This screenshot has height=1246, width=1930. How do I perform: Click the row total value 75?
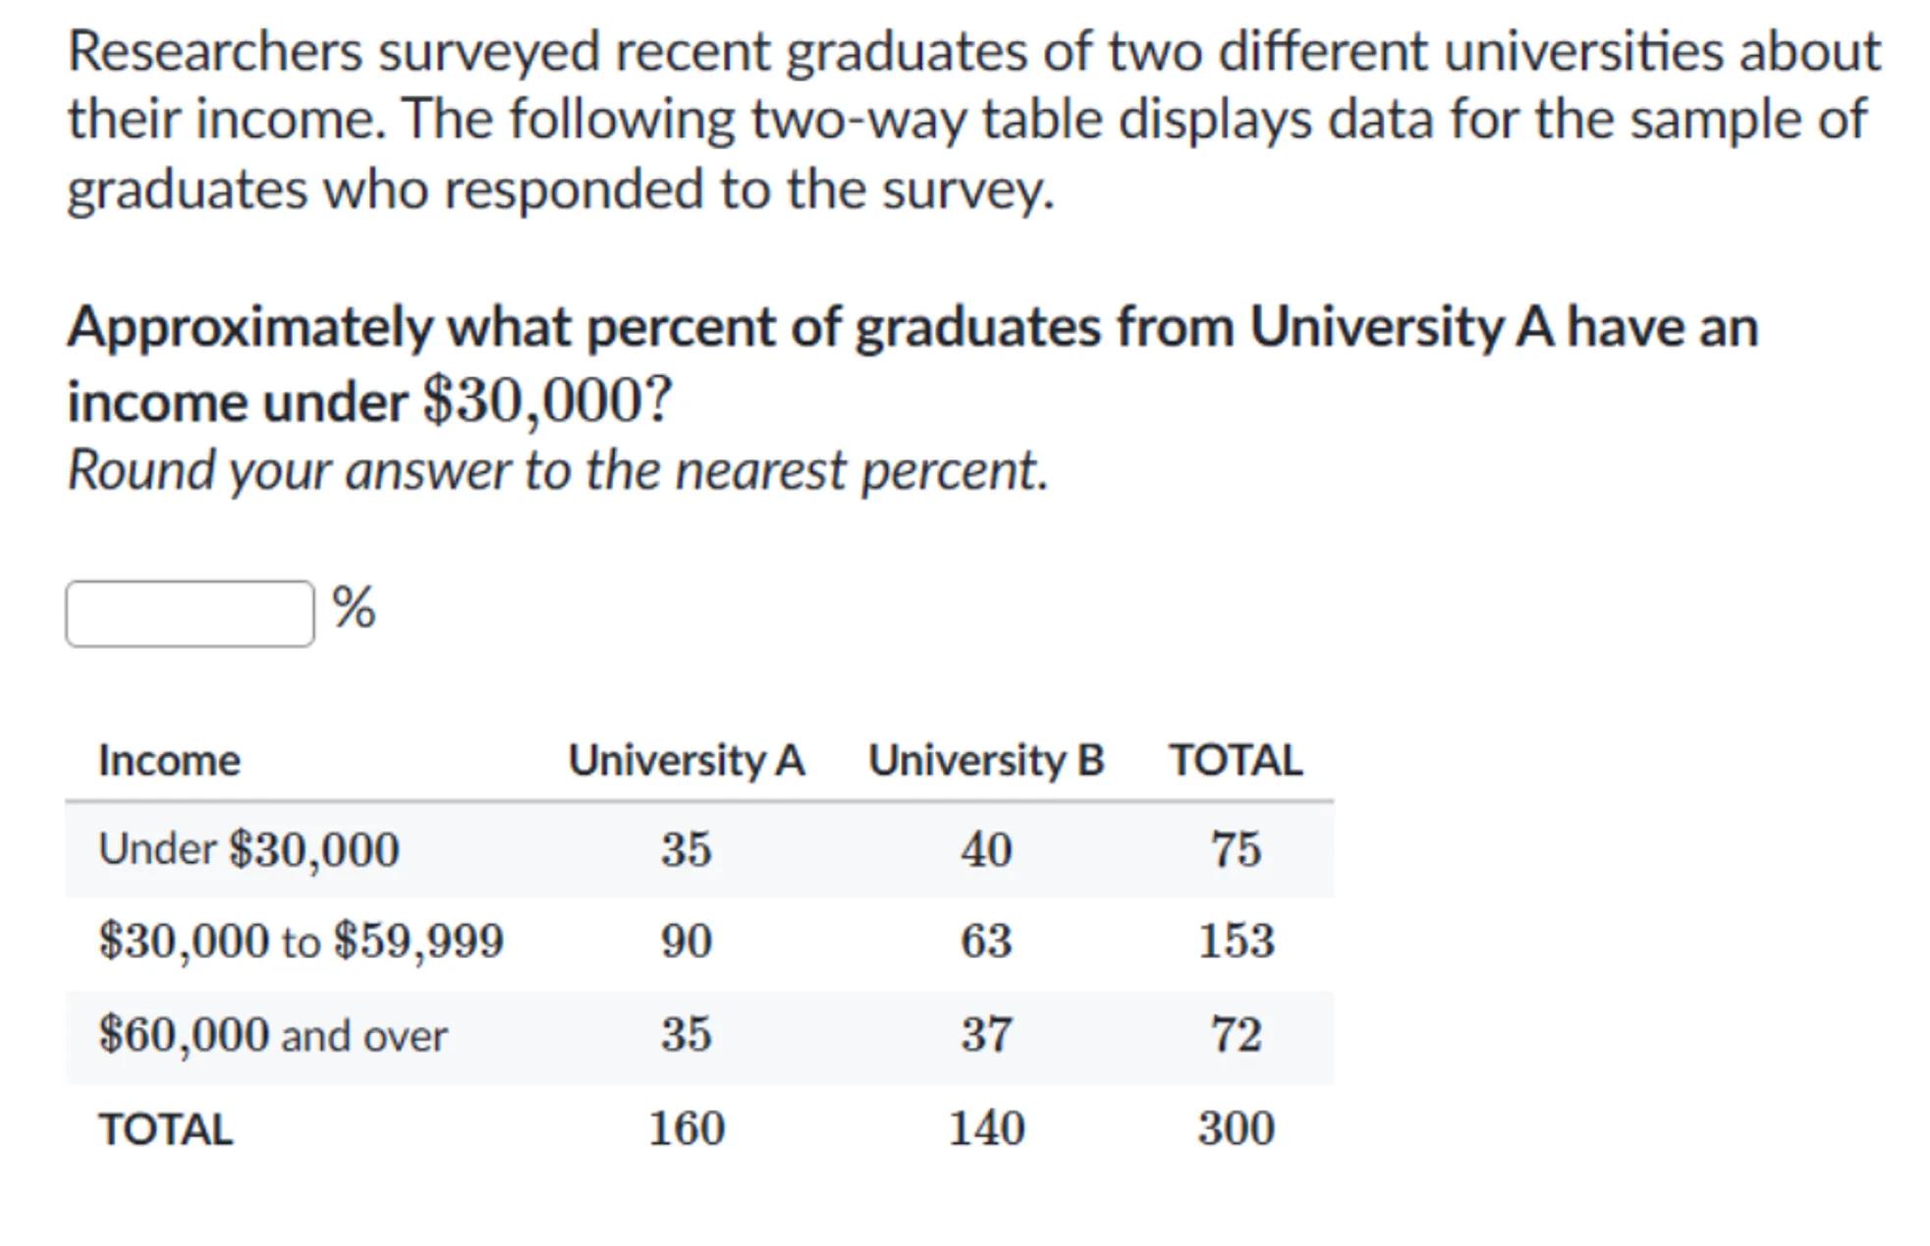1236,849
